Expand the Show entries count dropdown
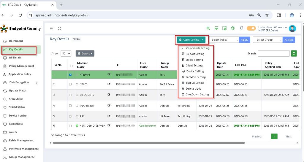Viewport: 304px width, 162px height. click(66, 54)
